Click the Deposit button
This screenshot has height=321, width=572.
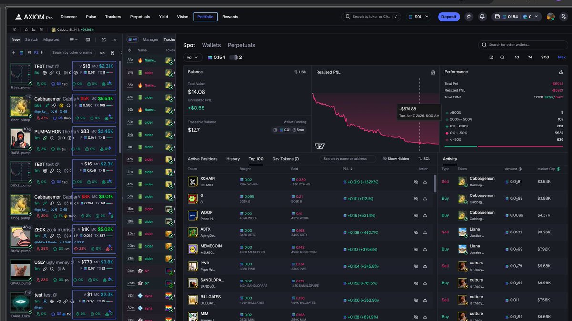tap(449, 17)
